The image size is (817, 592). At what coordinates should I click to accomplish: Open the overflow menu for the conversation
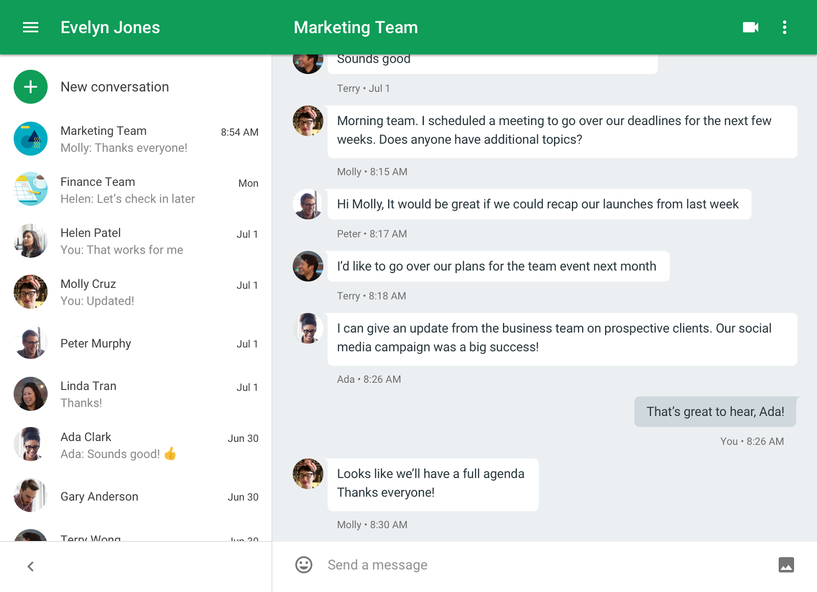[x=784, y=27]
